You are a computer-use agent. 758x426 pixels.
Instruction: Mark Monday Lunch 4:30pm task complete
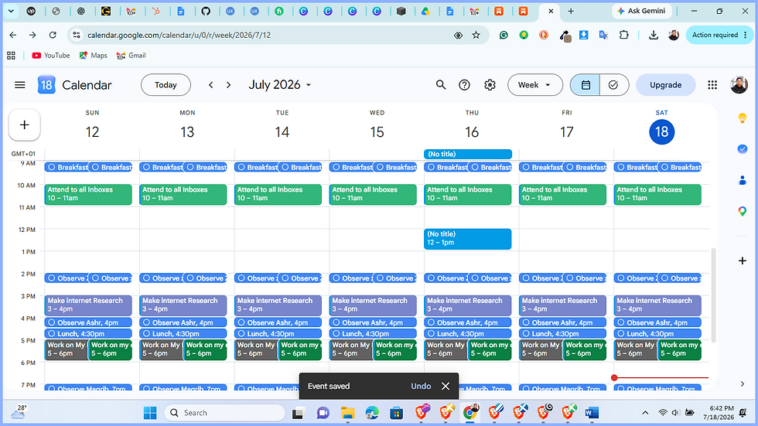click(x=146, y=334)
